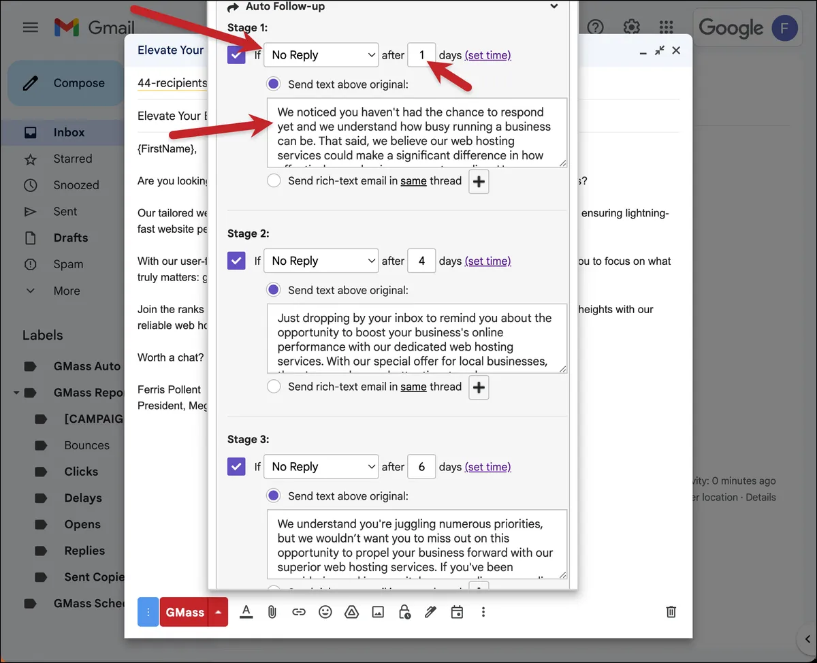The width and height of the screenshot is (817, 663).
Task: Click the Stage 2 days input field
Action: coord(422,261)
